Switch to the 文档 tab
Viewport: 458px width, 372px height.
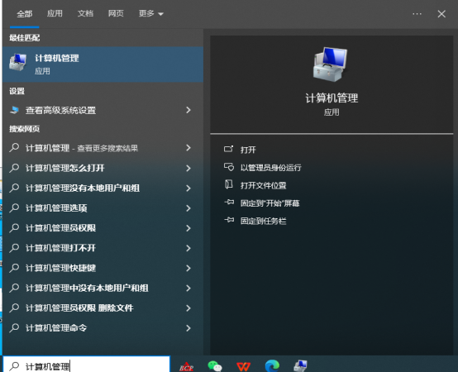click(85, 13)
